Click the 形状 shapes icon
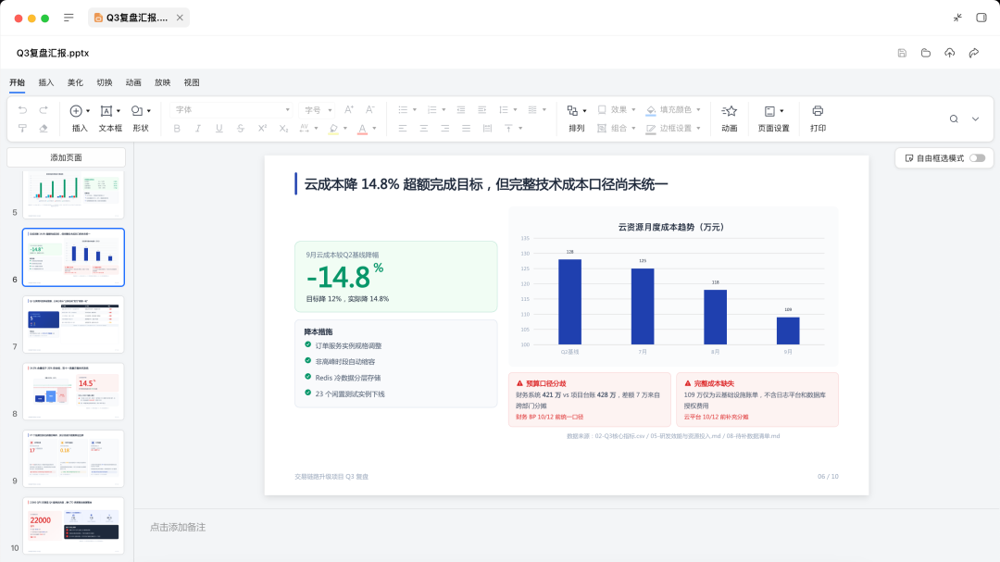The width and height of the screenshot is (1000, 562). 137,111
